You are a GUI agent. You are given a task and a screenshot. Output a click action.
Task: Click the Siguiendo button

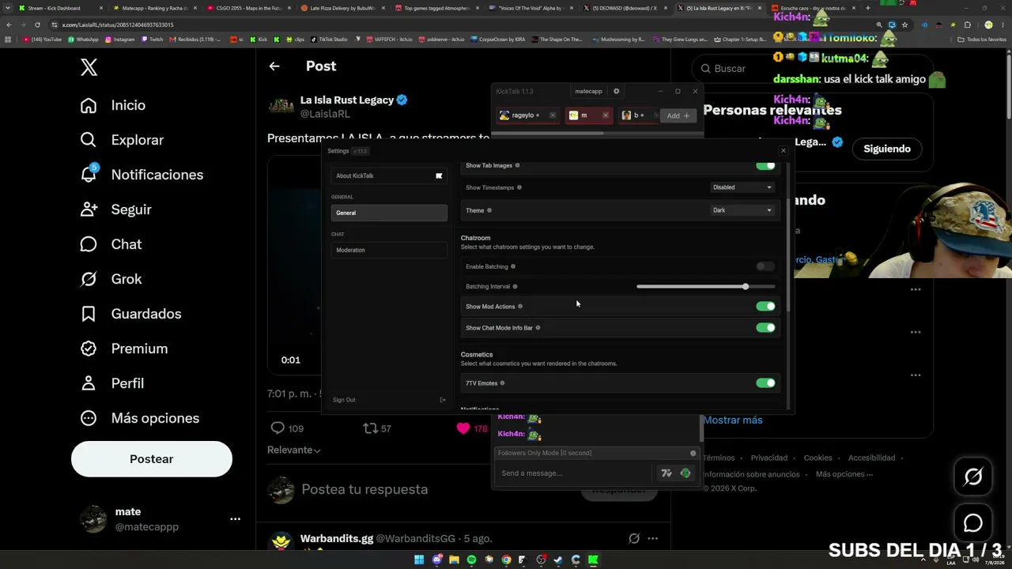(x=887, y=149)
